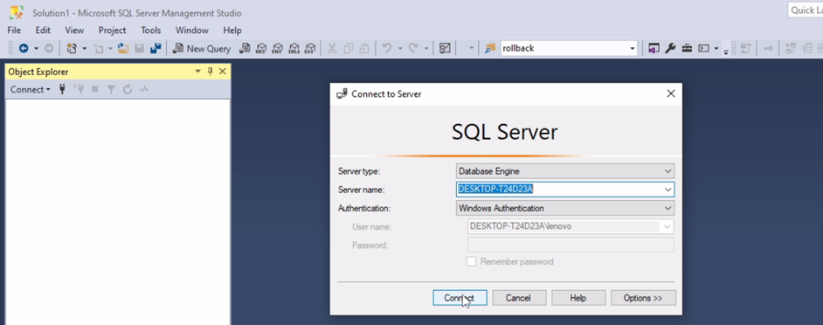Image resolution: width=823 pixels, height=325 pixels.
Task: Open the File menu
Action: pos(14,30)
